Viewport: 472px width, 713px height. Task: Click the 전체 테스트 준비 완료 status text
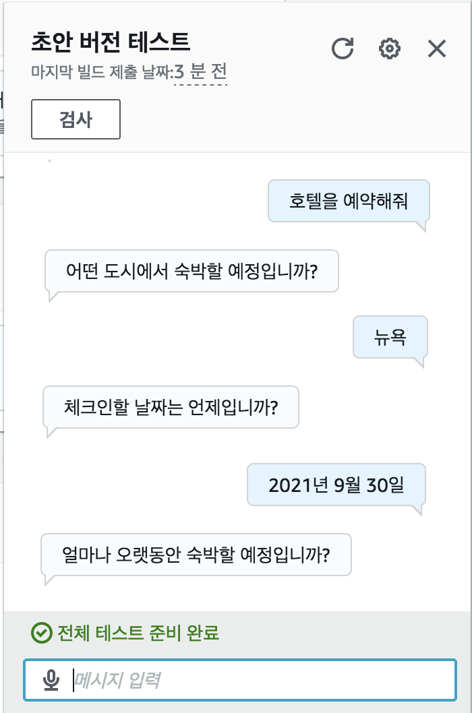(138, 633)
